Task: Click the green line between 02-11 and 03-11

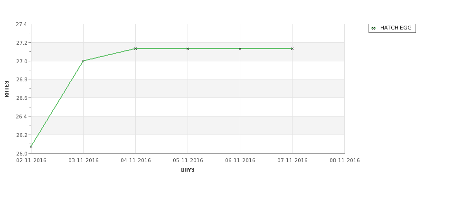Action: tap(57, 104)
